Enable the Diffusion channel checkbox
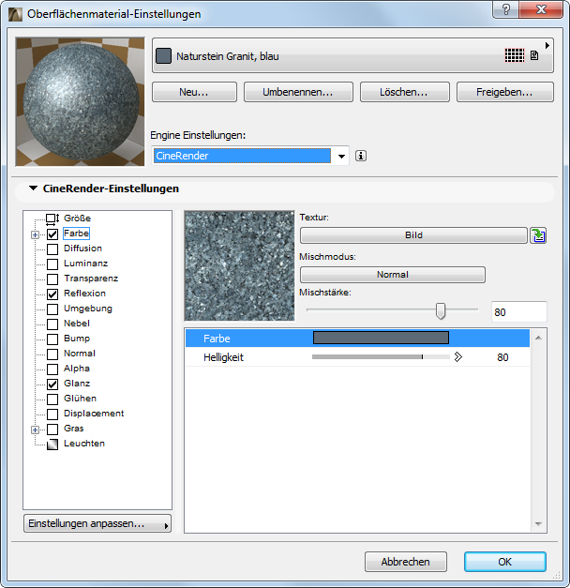Screen dimensions: 570x588 52,249
